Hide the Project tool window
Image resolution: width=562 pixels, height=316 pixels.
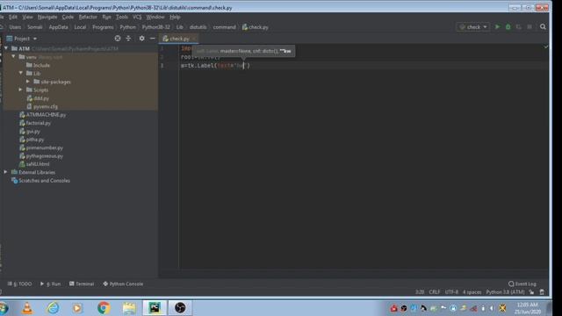152,39
